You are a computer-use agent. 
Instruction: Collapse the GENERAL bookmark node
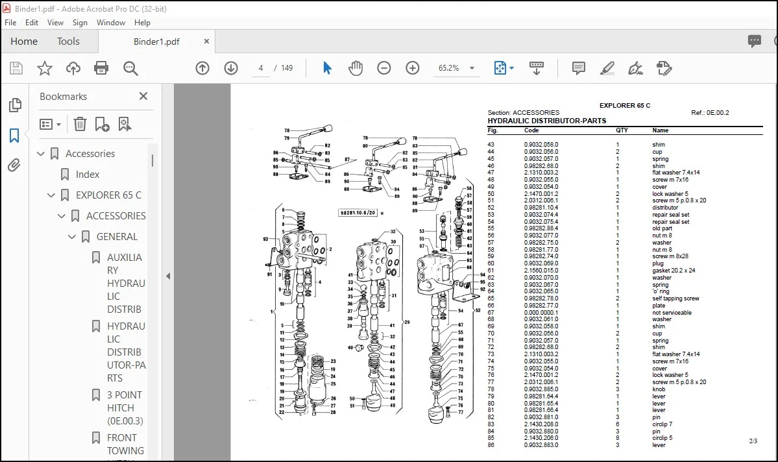point(72,237)
